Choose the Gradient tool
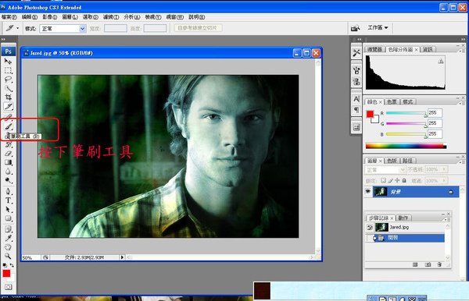Screen dimensions: 469x301 8,162
